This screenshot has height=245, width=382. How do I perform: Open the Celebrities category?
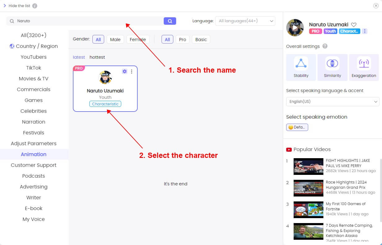coord(33,111)
